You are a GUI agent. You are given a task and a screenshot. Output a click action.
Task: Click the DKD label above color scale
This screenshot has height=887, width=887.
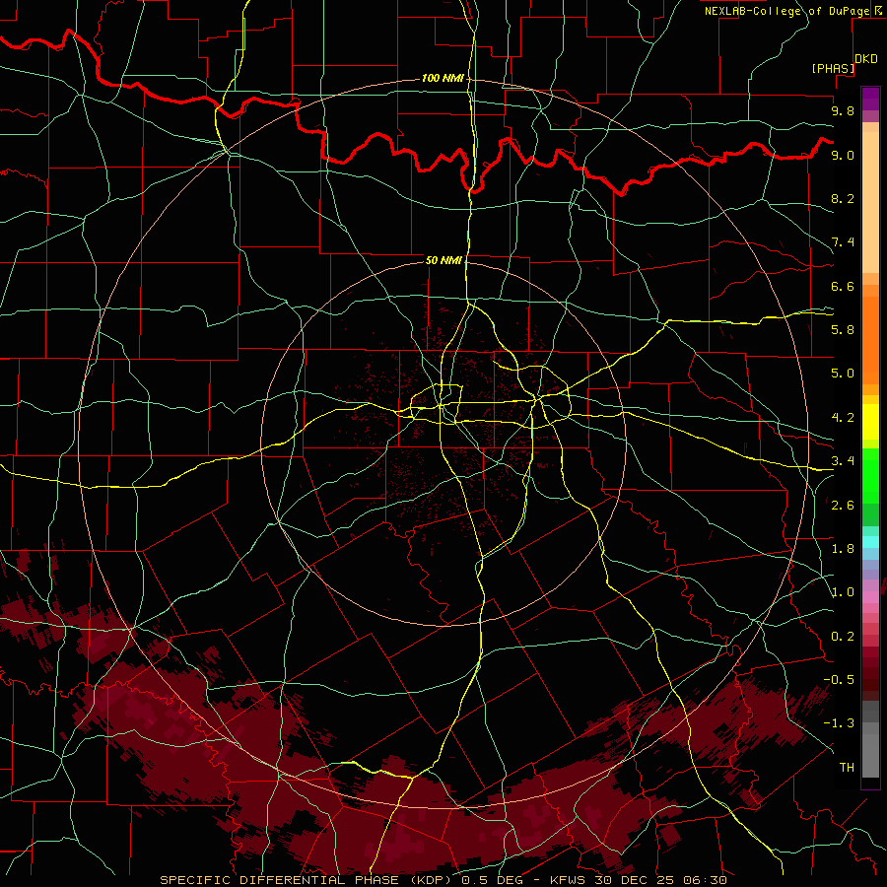(866, 59)
